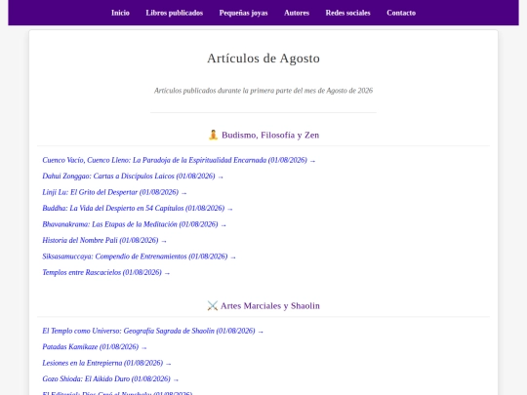The image size is (527, 395).
Task: Go to the Inicio menu item
Action: click(120, 13)
